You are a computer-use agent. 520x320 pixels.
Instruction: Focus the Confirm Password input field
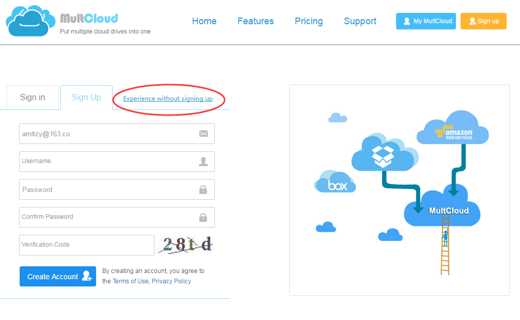(x=117, y=217)
